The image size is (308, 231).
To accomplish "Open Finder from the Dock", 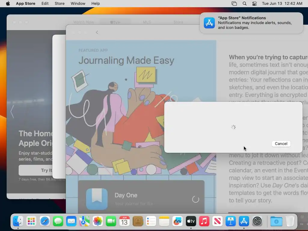I will coord(18,221).
